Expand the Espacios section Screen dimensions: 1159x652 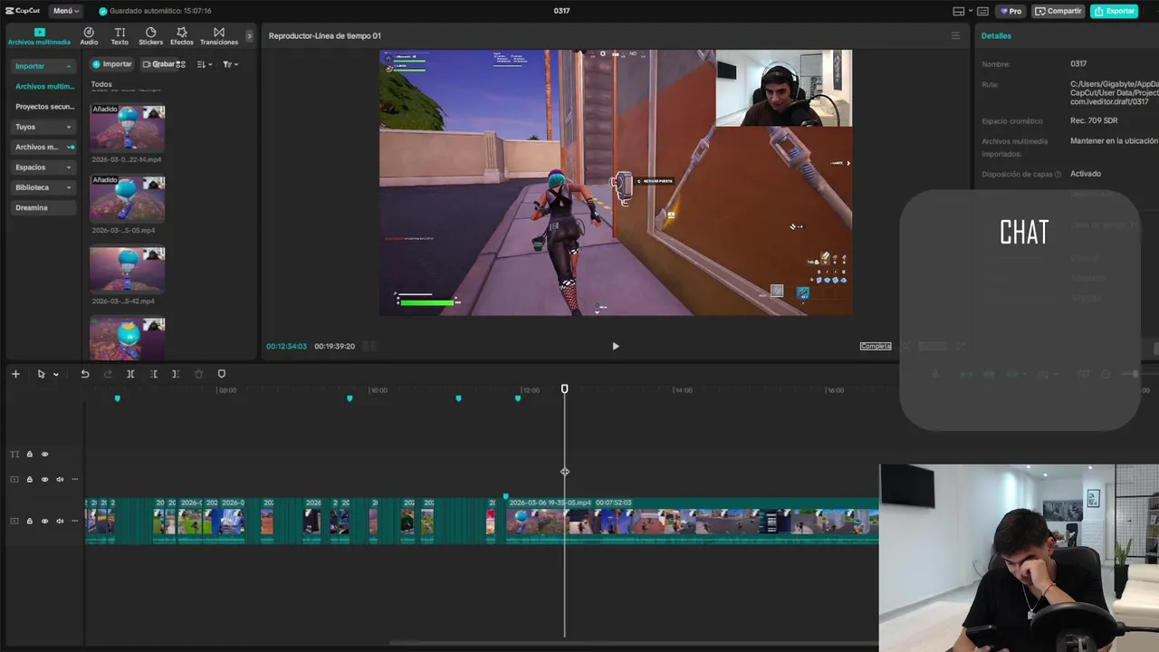tap(43, 168)
